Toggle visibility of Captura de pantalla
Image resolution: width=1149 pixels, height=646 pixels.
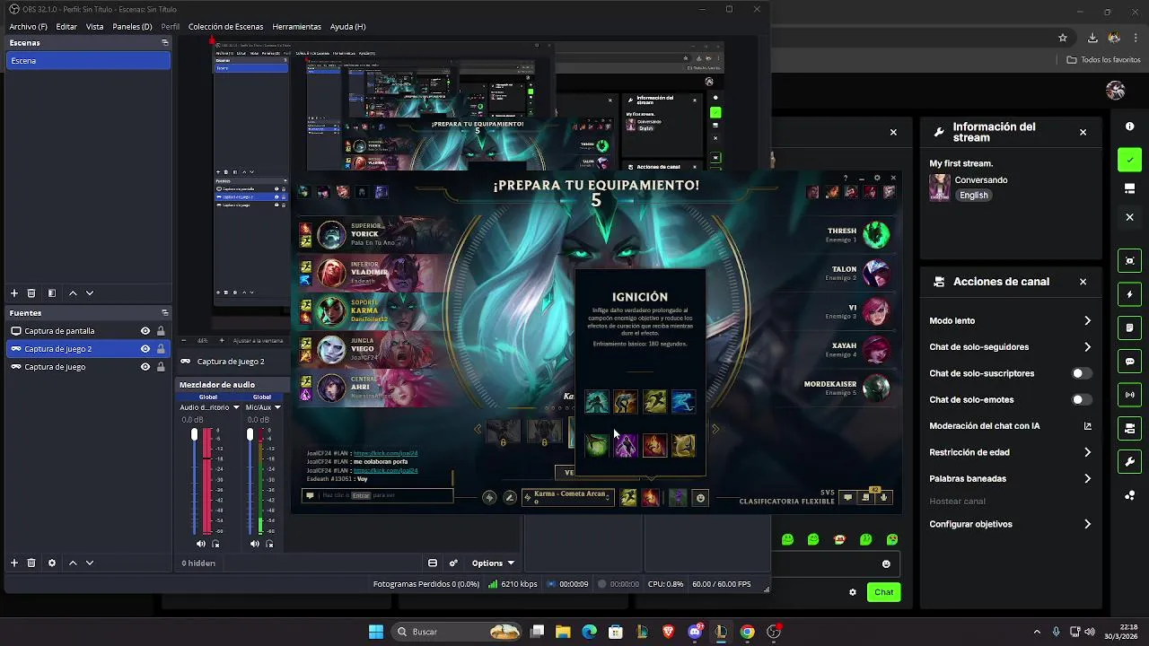tap(145, 331)
